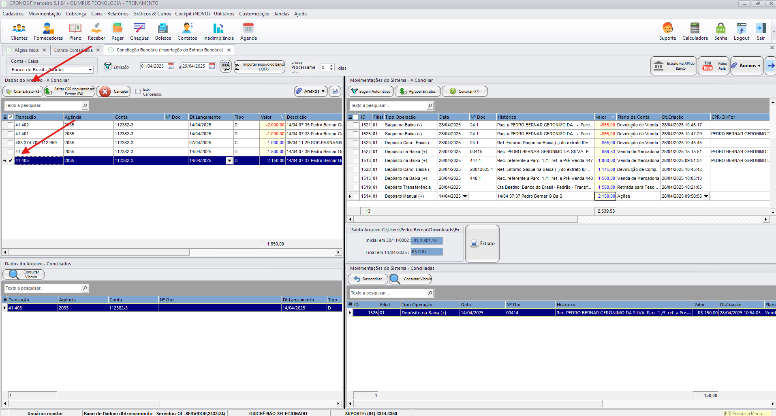Click the search extract icon button beside dates
776x416 pixels.
pos(226,66)
